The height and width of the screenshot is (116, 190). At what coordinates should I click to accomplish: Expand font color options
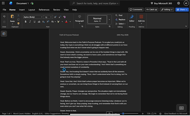pyautogui.click(x=70, y=22)
